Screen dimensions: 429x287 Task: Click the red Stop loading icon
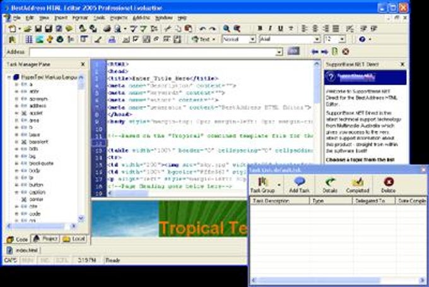click(x=346, y=51)
